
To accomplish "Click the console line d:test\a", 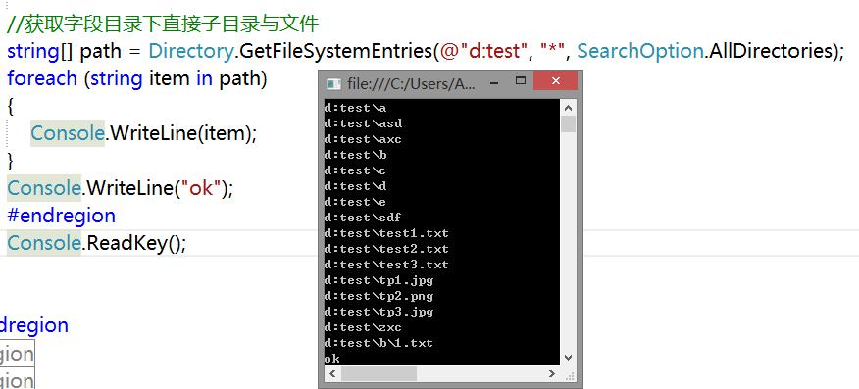I will point(355,108).
